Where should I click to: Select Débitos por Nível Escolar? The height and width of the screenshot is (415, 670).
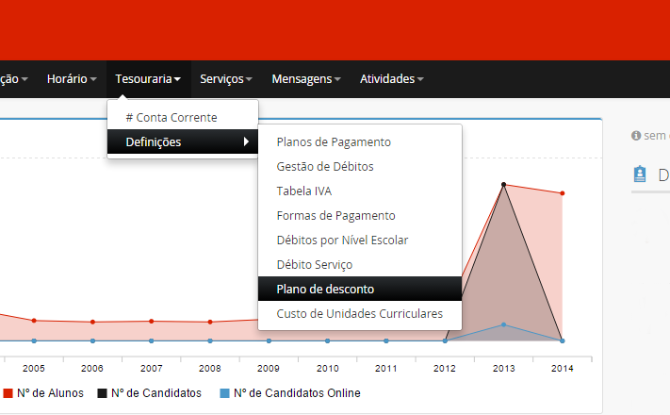(342, 241)
